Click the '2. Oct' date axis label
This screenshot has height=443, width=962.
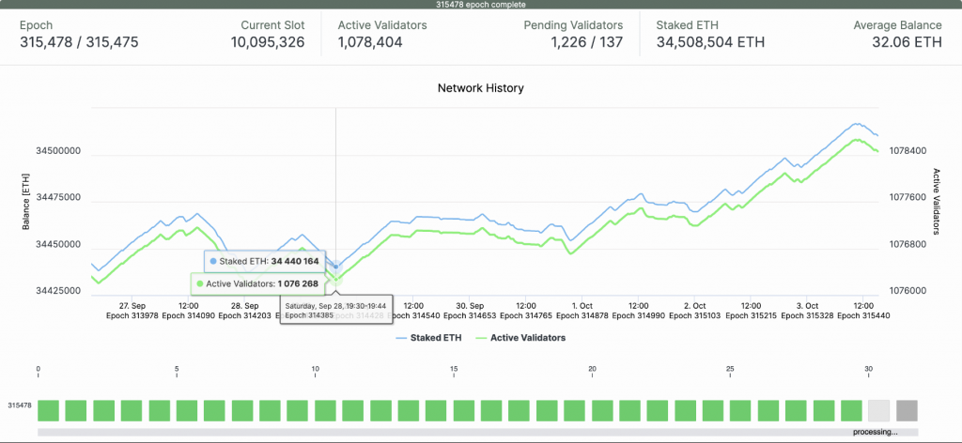pos(694,305)
